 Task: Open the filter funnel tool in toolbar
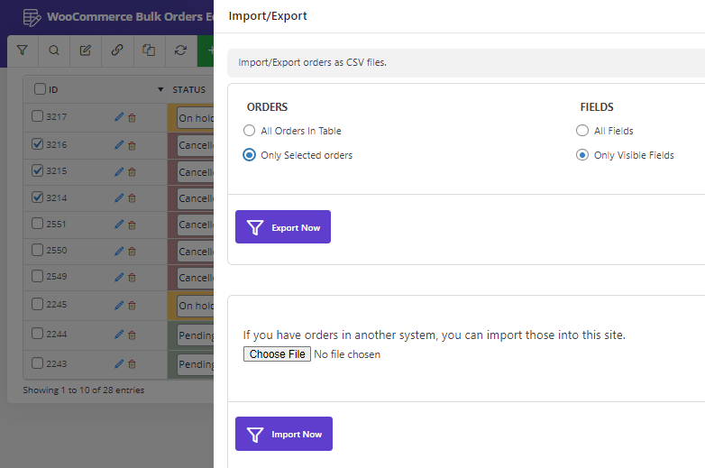[x=22, y=50]
